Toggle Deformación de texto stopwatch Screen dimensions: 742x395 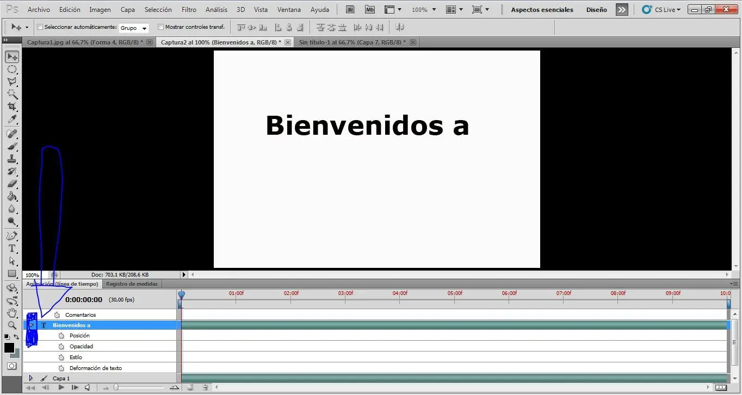(61, 368)
